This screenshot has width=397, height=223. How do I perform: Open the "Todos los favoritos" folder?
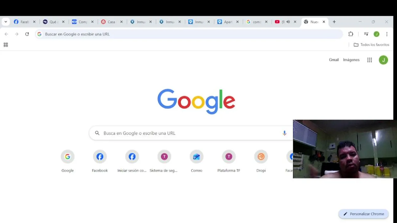point(371,45)
